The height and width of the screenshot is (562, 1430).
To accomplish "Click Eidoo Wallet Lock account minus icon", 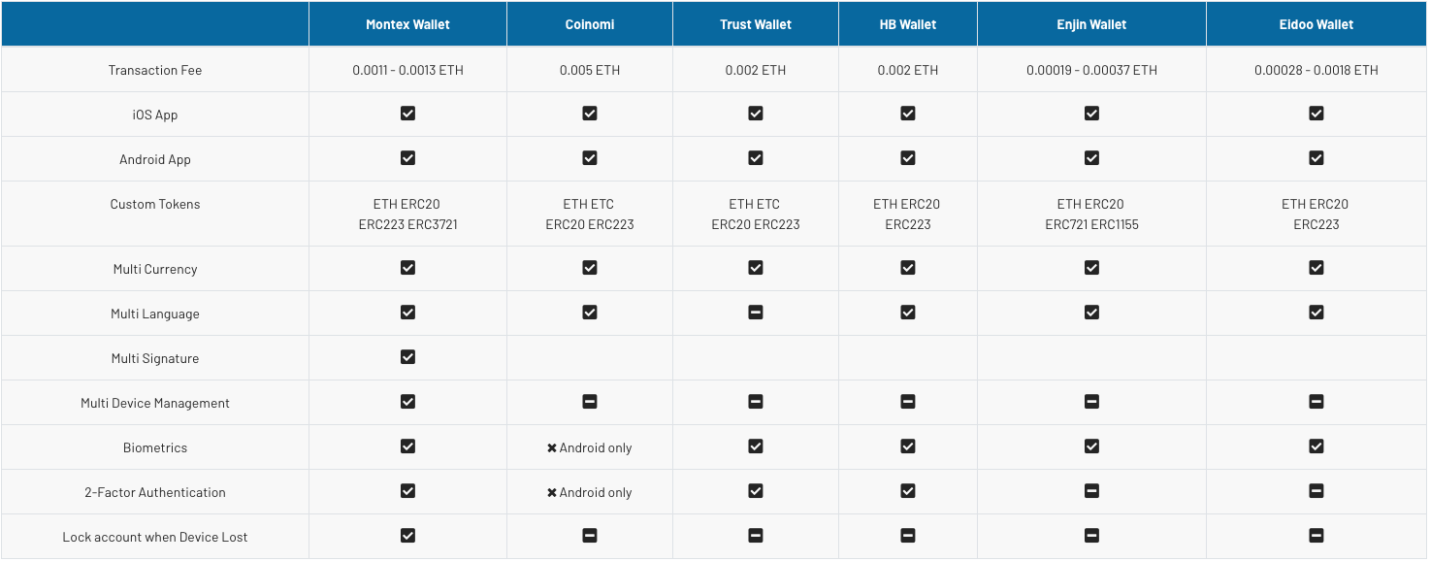I will 1316,536.
